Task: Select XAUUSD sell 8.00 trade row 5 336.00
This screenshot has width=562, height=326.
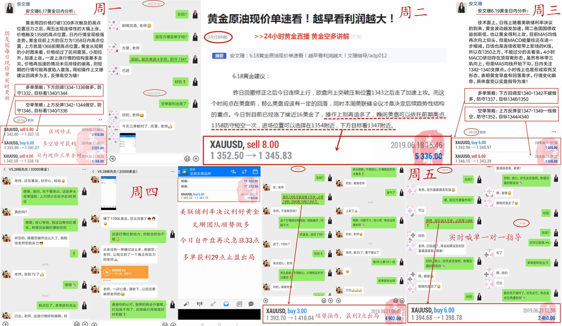Action: (x=327, y=150)
